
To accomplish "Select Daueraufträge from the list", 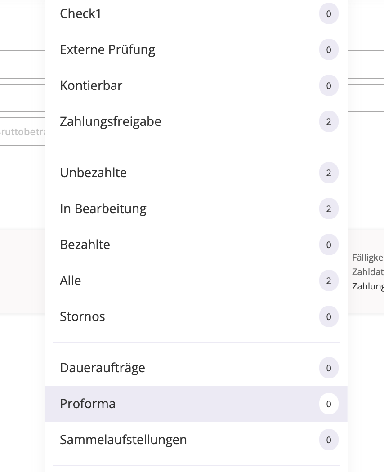I will coord(103,368).
